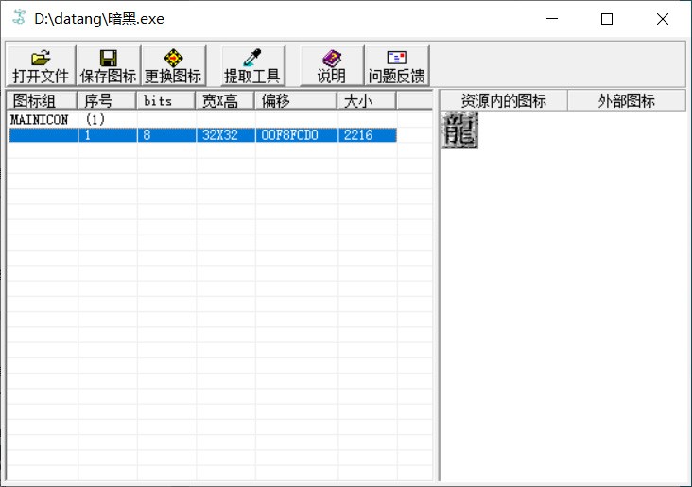692x487 pixels.
Task: Click the 保存图标 save icon button
Action: [x=108, y=66]
